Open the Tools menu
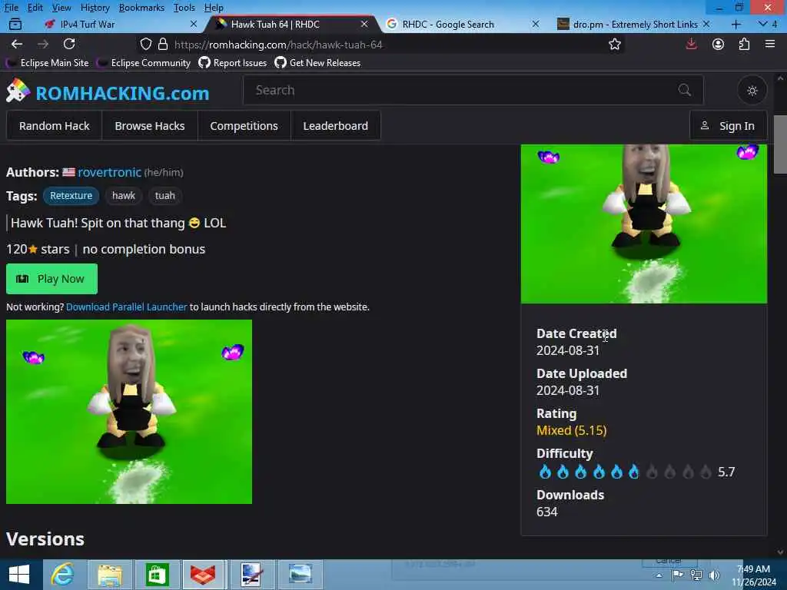Image resolution: width=787 pixels, height=590 pixels. coord(184,8)
